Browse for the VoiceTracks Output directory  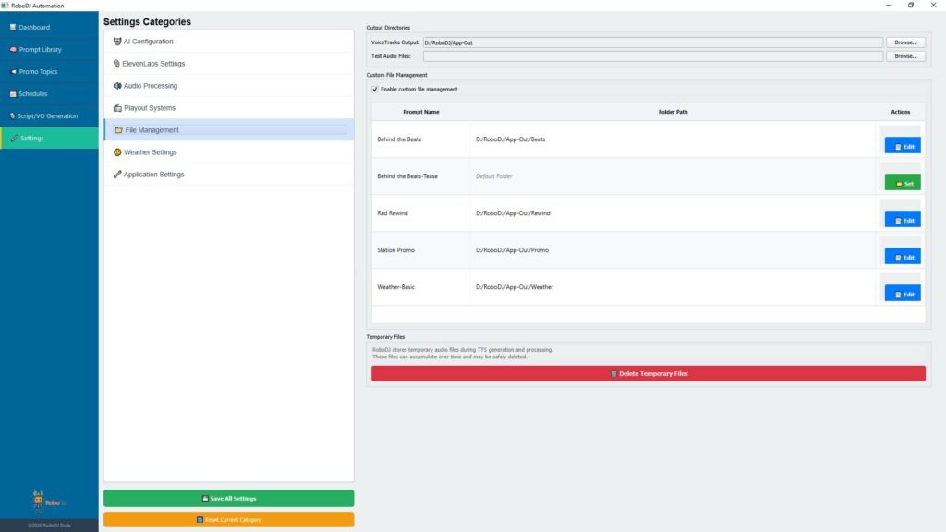click(x=905, y=42)
